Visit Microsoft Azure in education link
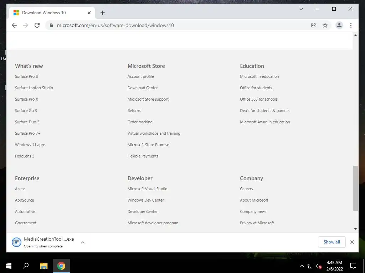The width and height of the screenshot is (365, 273). pyautogui.click(x=265, y=122)
